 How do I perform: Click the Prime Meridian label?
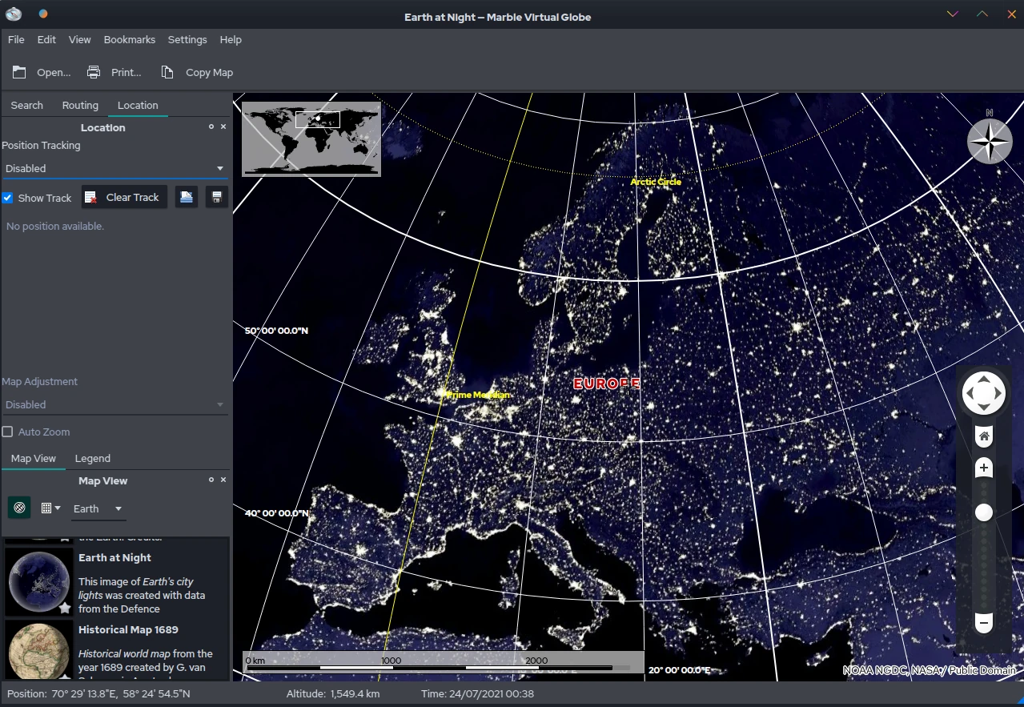[478, 395]
